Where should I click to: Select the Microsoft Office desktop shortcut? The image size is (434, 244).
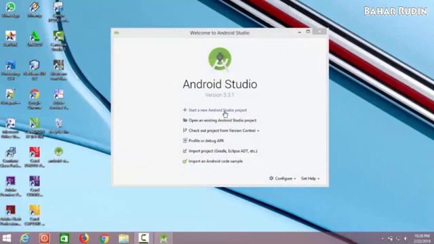(x=11, y=128)
